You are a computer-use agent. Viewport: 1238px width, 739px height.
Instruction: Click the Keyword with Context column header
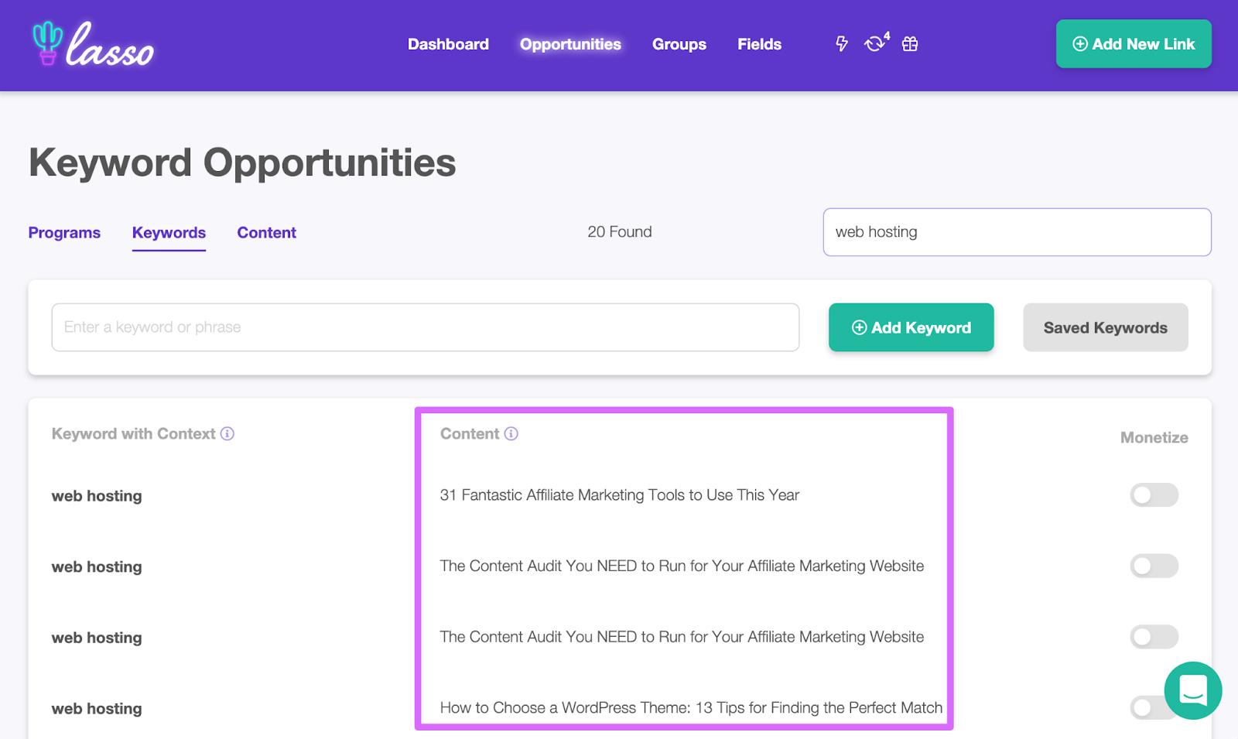tap(133, 434)
